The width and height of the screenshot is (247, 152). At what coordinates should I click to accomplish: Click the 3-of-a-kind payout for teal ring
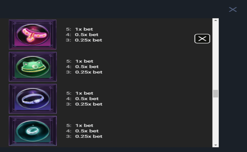click(88, 136)
